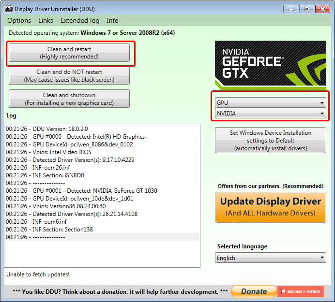Select log line INF: oem26.inf
Viewport: 335px width, 302px height.
(x=102, y=167)
